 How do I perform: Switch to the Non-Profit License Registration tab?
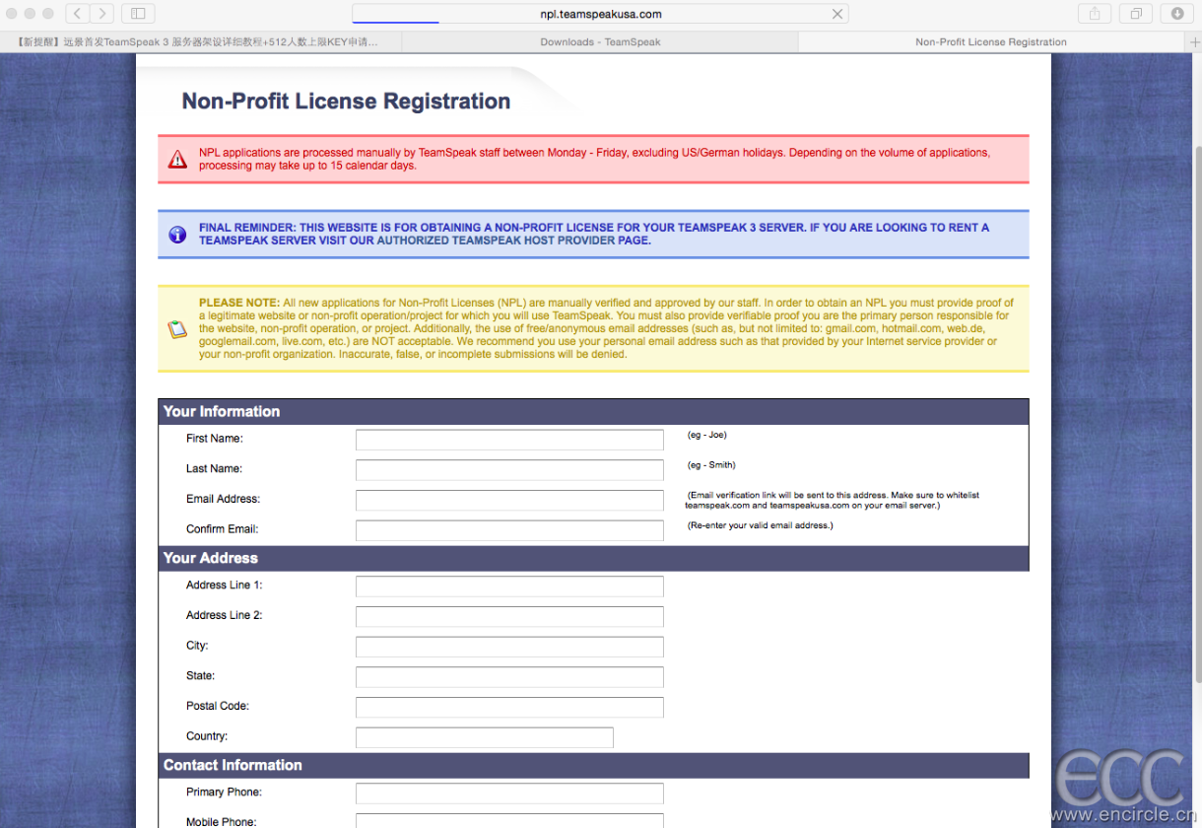click(x=991, y=42)
